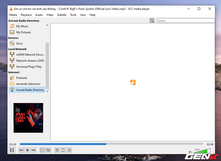Seek on the blue playback progress bar
221x161 pixels.
tap(112, 144)
